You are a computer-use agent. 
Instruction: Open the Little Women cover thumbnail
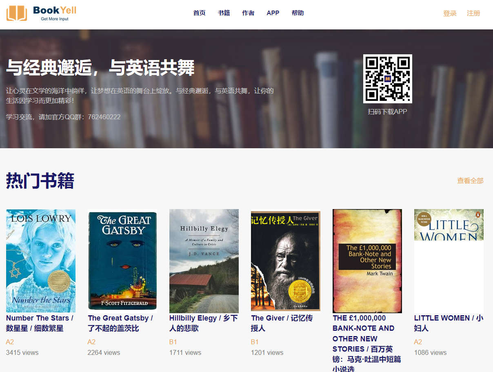tap(449, 261)
